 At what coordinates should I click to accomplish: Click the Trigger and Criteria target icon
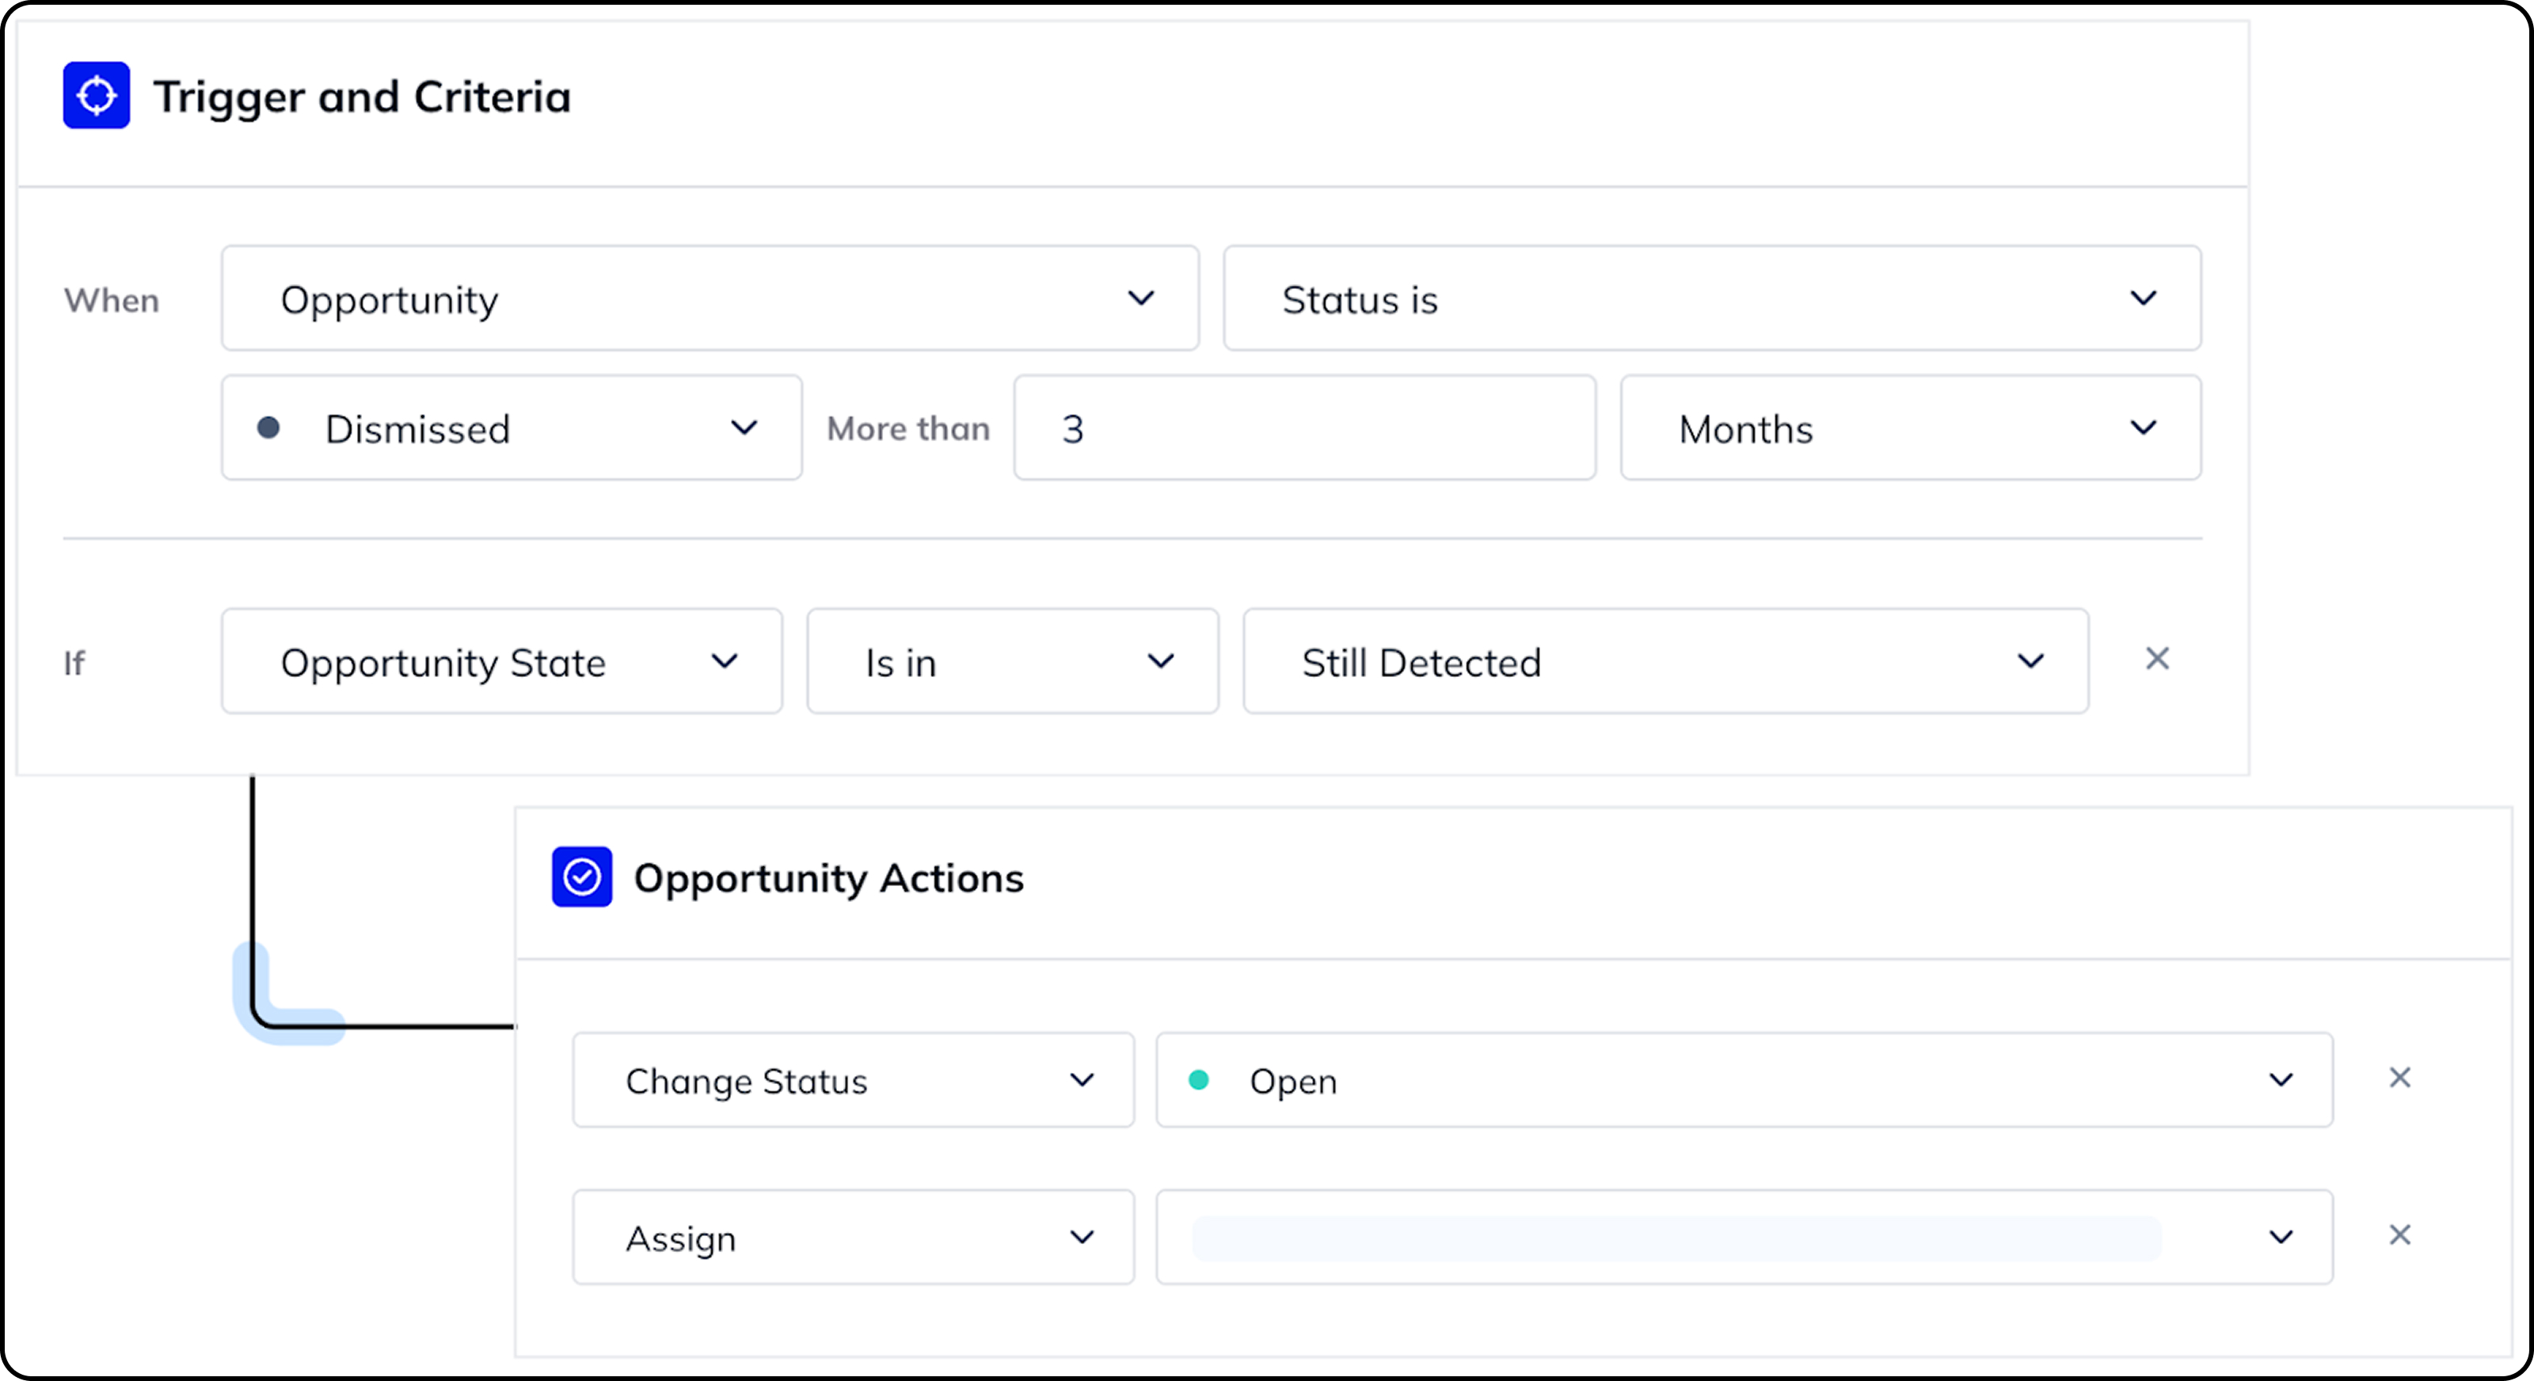tap(97, 95)
